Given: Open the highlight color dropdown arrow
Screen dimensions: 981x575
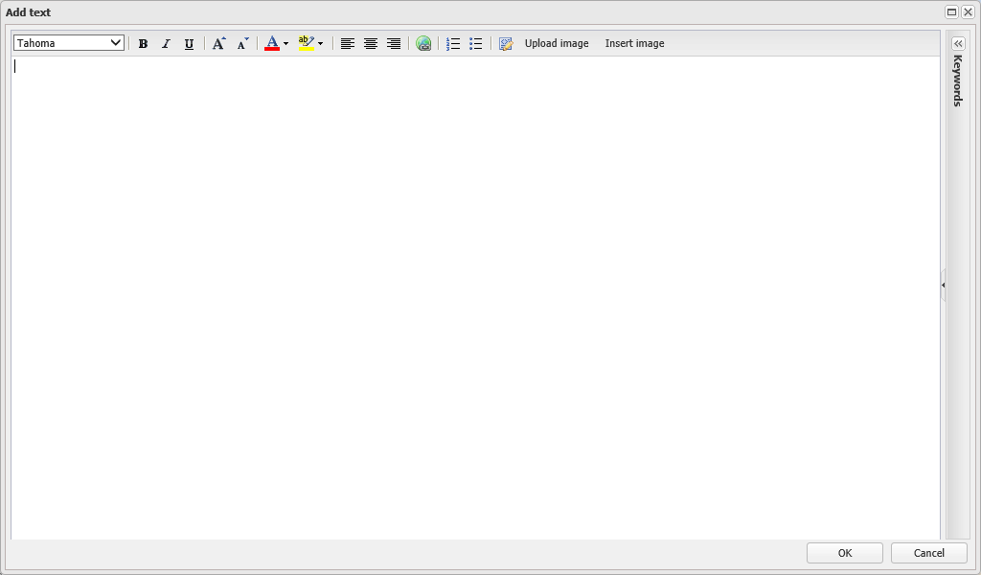Looking at the screenshot, I should pos(320,44).
